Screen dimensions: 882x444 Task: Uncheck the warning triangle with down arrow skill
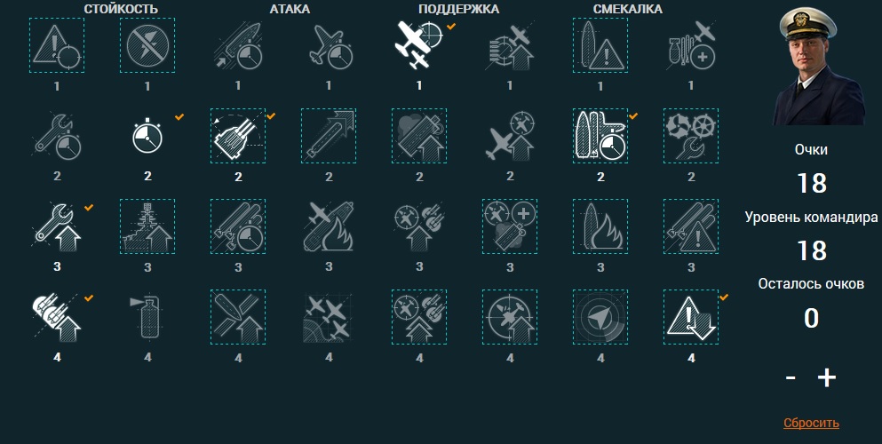pyautogui.click(x=691, y=317)
